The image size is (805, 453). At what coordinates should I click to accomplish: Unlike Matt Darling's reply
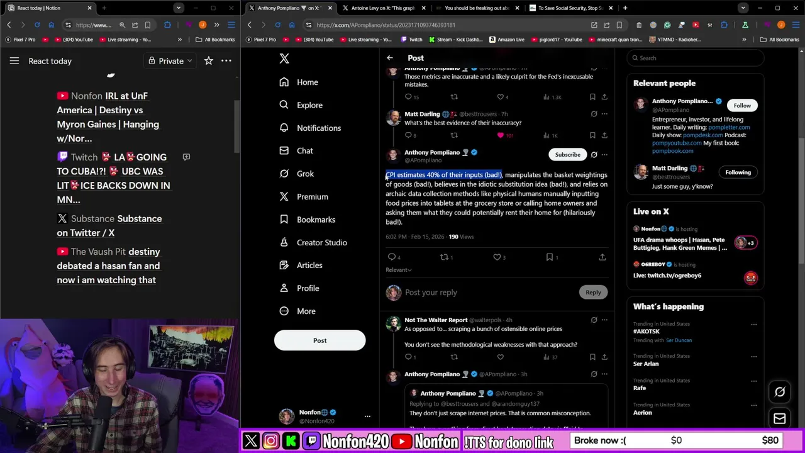click(501, 135)
